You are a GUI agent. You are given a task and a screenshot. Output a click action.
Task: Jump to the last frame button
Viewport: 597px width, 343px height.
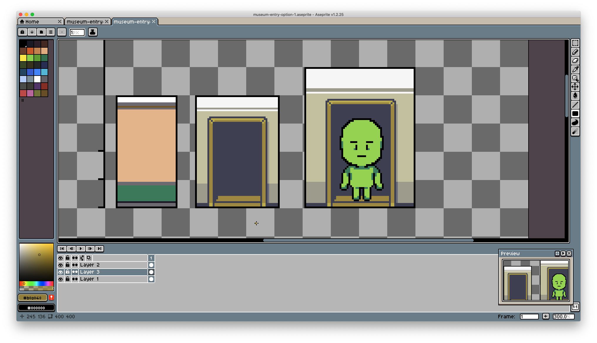(x=100, y=249)
